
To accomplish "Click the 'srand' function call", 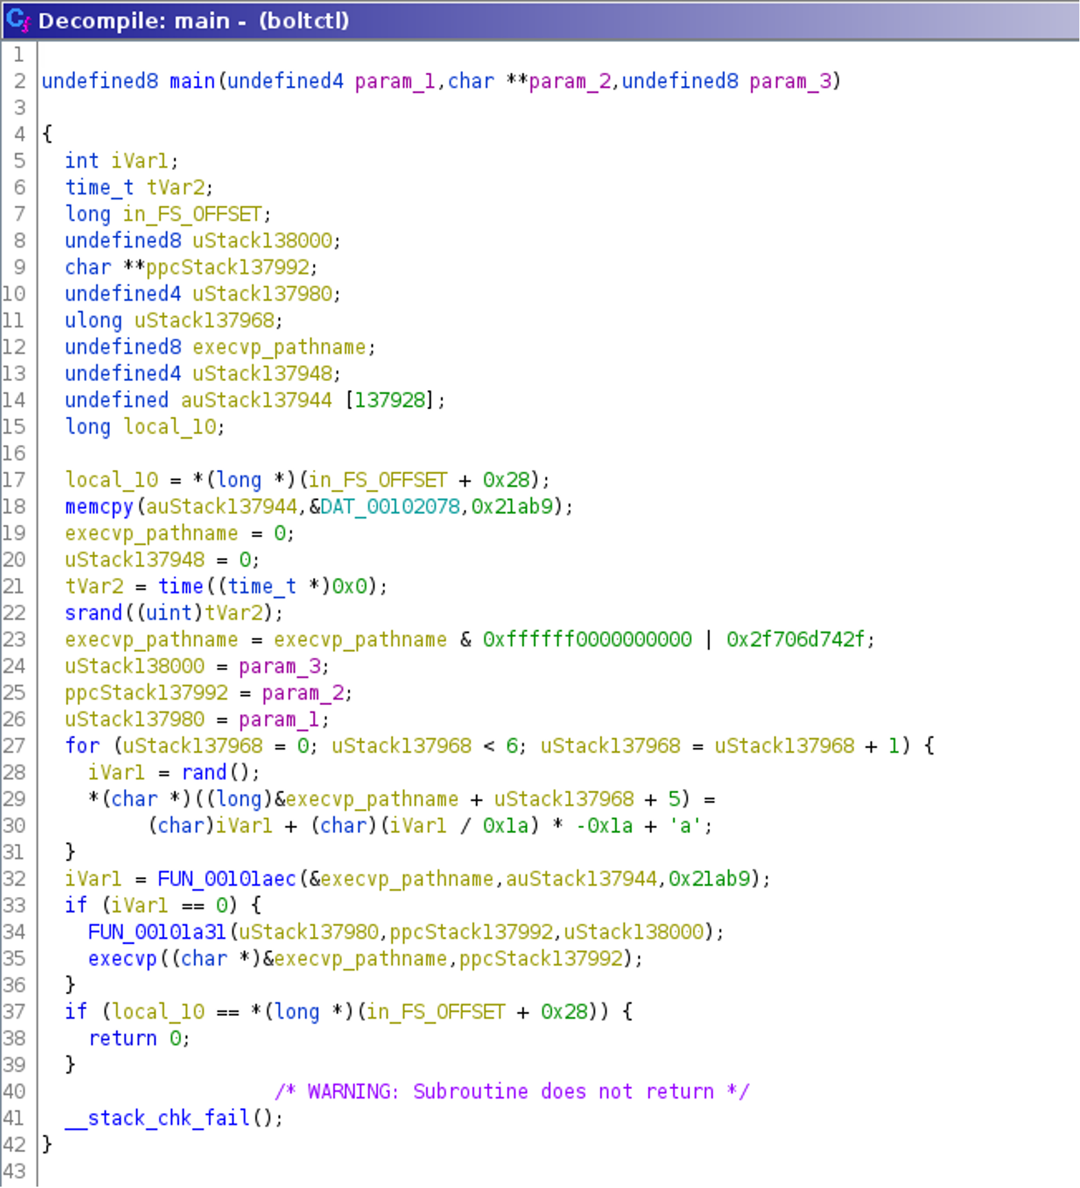I will click(x=94, y=613).
